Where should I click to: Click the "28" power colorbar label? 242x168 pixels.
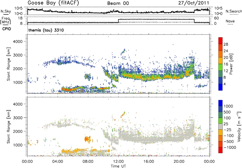(226, 44)
